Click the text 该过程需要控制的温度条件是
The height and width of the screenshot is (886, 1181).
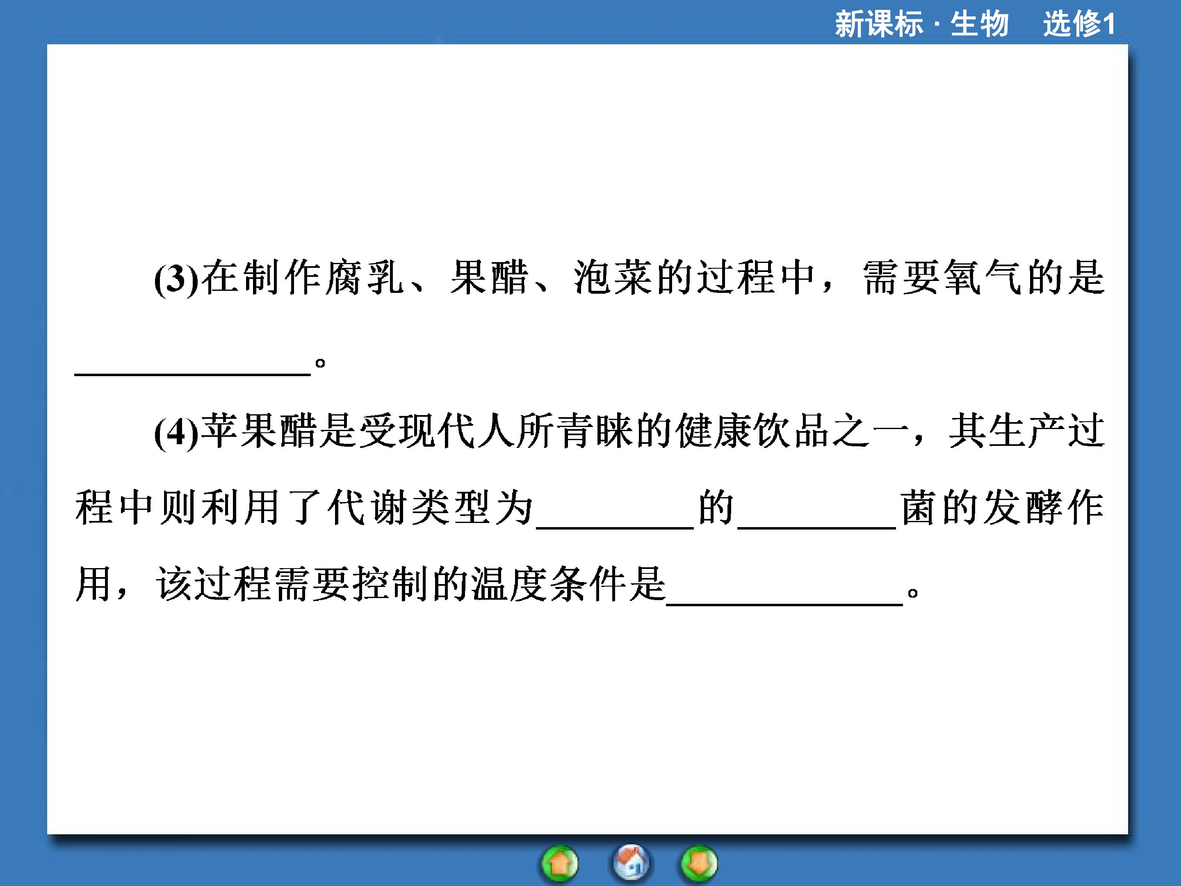coord(411,584)
